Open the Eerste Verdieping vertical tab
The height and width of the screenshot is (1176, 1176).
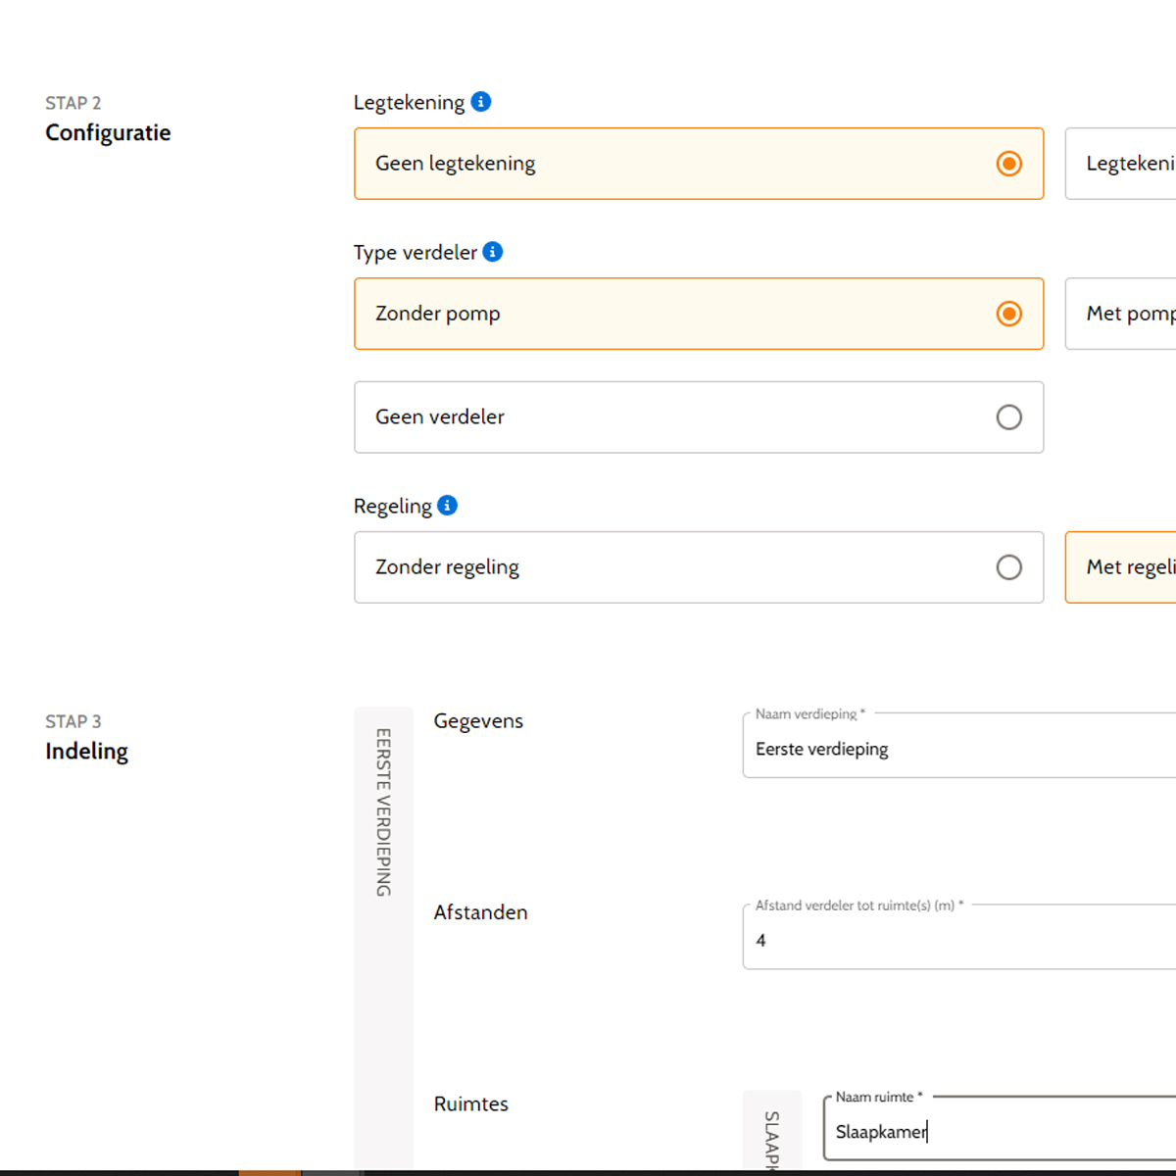384,812
